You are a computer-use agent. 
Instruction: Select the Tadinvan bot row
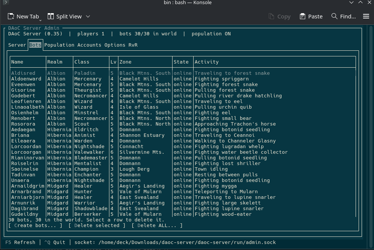click(183, 175)
